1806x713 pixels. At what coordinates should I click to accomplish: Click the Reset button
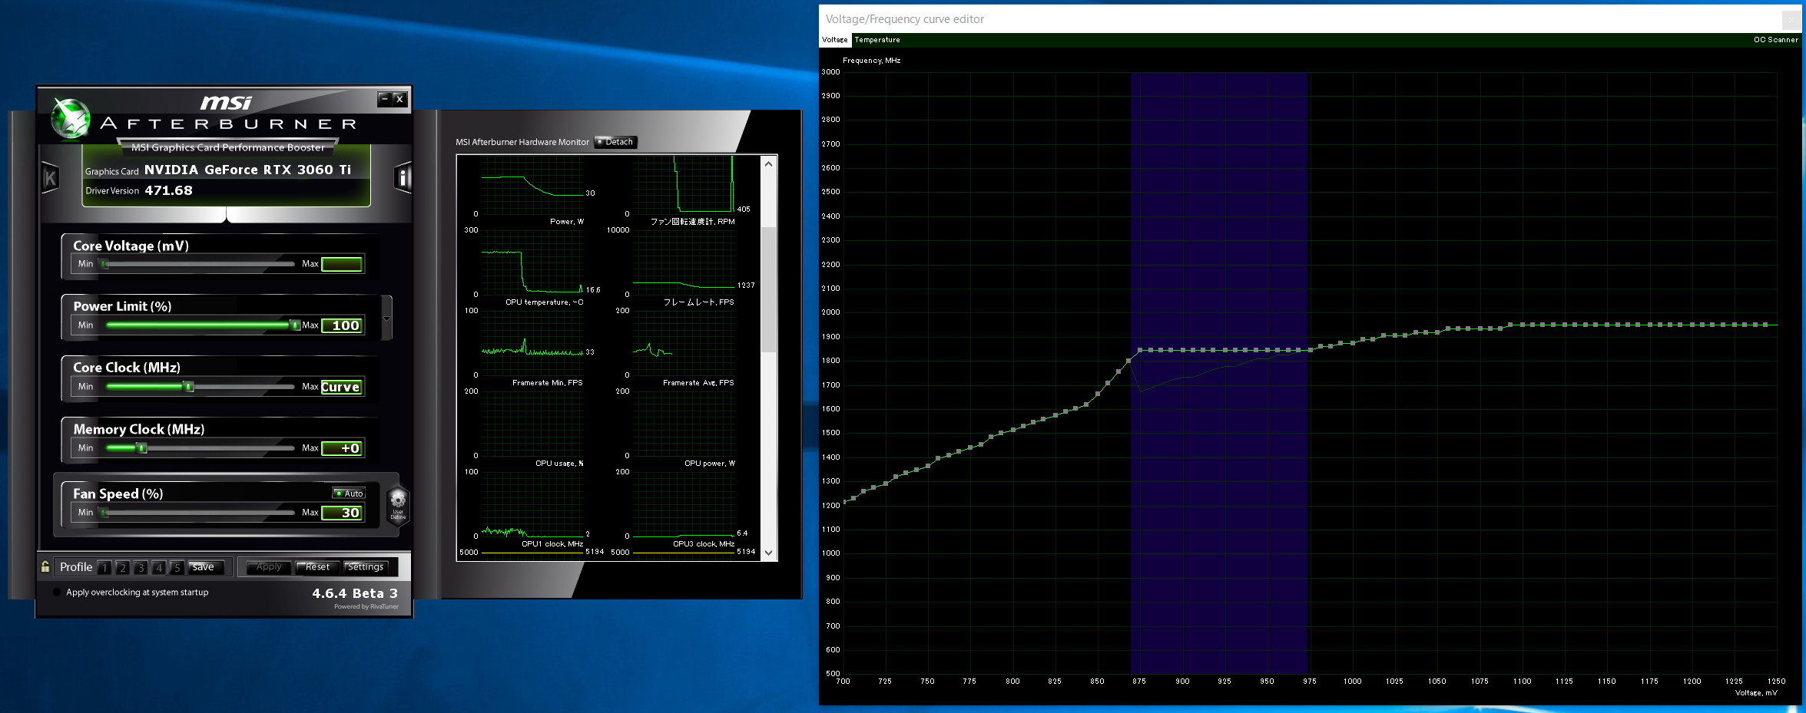point(317,567)
